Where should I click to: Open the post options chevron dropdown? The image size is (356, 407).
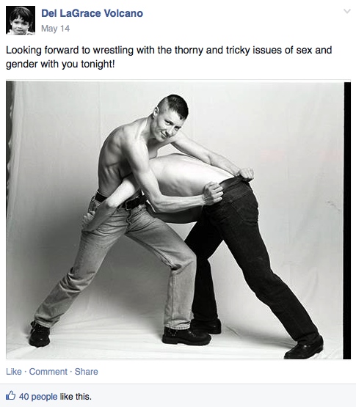[347, 11]
